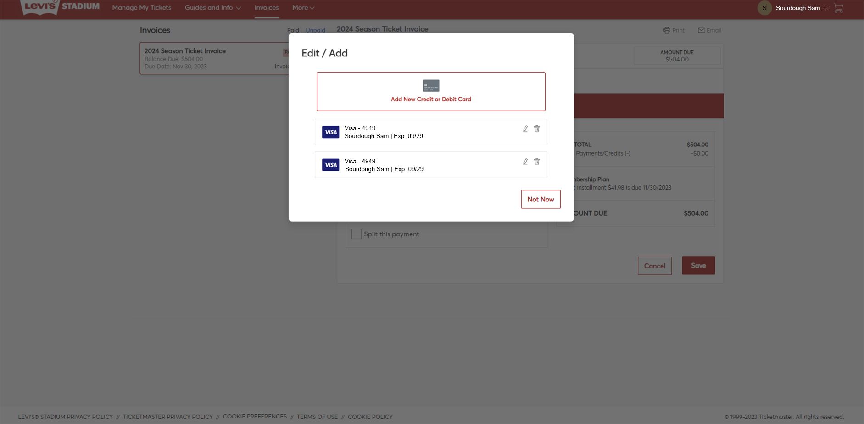Toggle Split this payment checkbox

click(x=357, y=234)
